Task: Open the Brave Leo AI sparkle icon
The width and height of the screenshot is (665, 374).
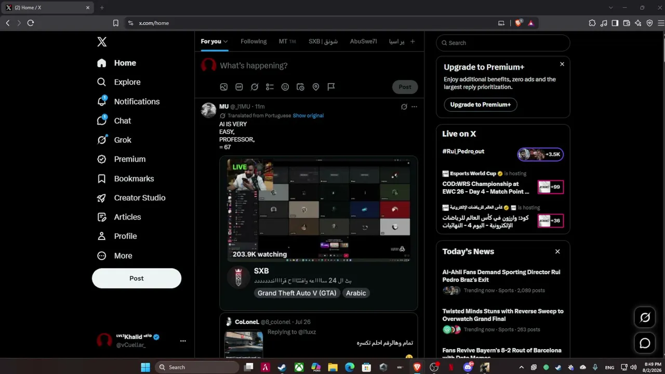Action: click(x=638, y=23)
